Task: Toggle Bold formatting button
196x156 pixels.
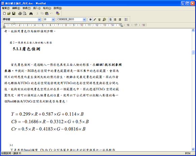Action: [90, 19]
